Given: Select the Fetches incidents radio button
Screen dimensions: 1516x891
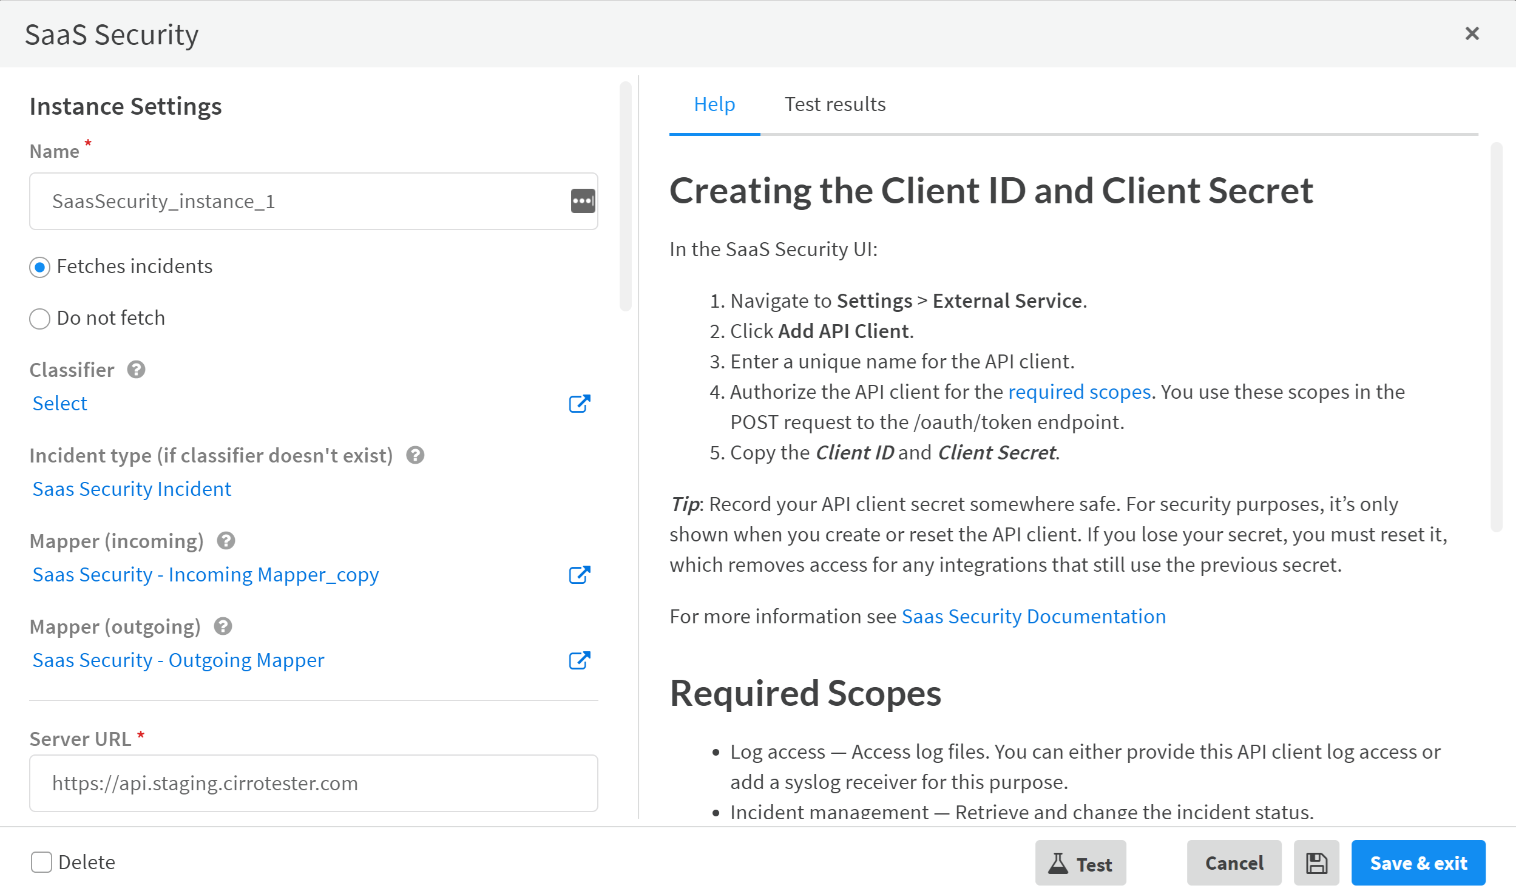Looking at the screenshot, I should [40, 267].
